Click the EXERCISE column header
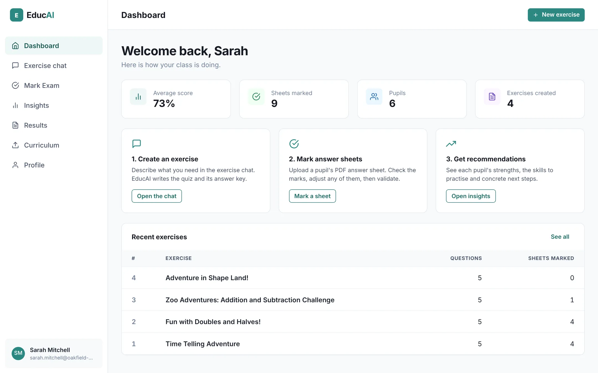 pos(179,258)
